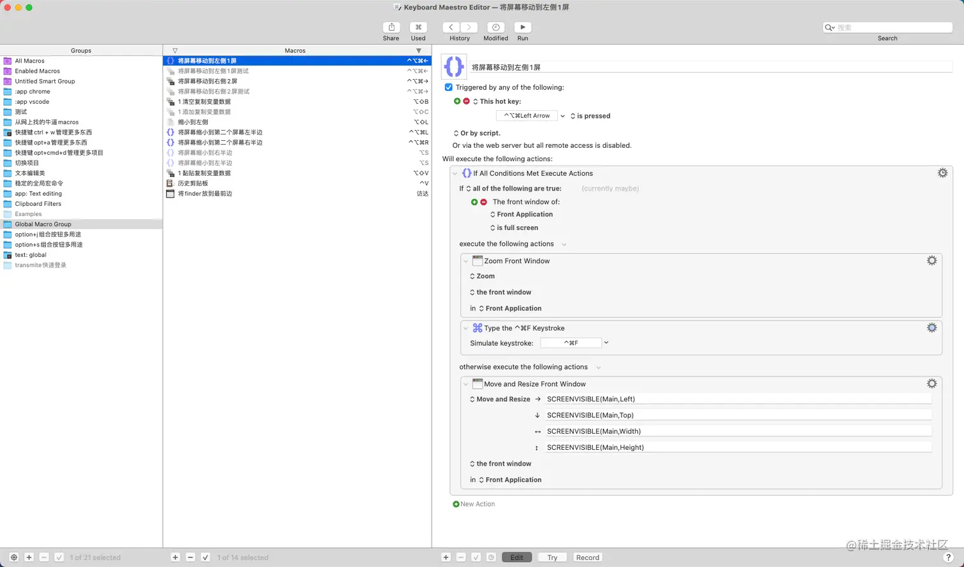Image resolution: width=964 pixels, height=567 pixels.
Task: Open gear menu of Move and Resize action
Action: pos(931,384)
